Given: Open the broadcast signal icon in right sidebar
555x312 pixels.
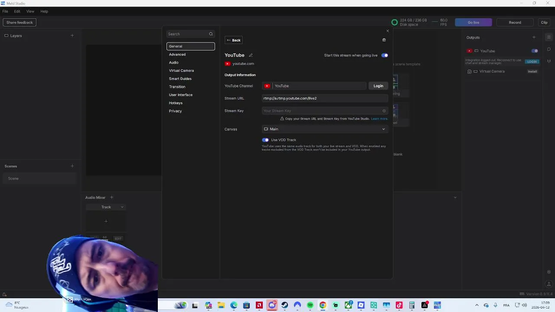Looking at the screenshot, I should [x=549, y=61].
